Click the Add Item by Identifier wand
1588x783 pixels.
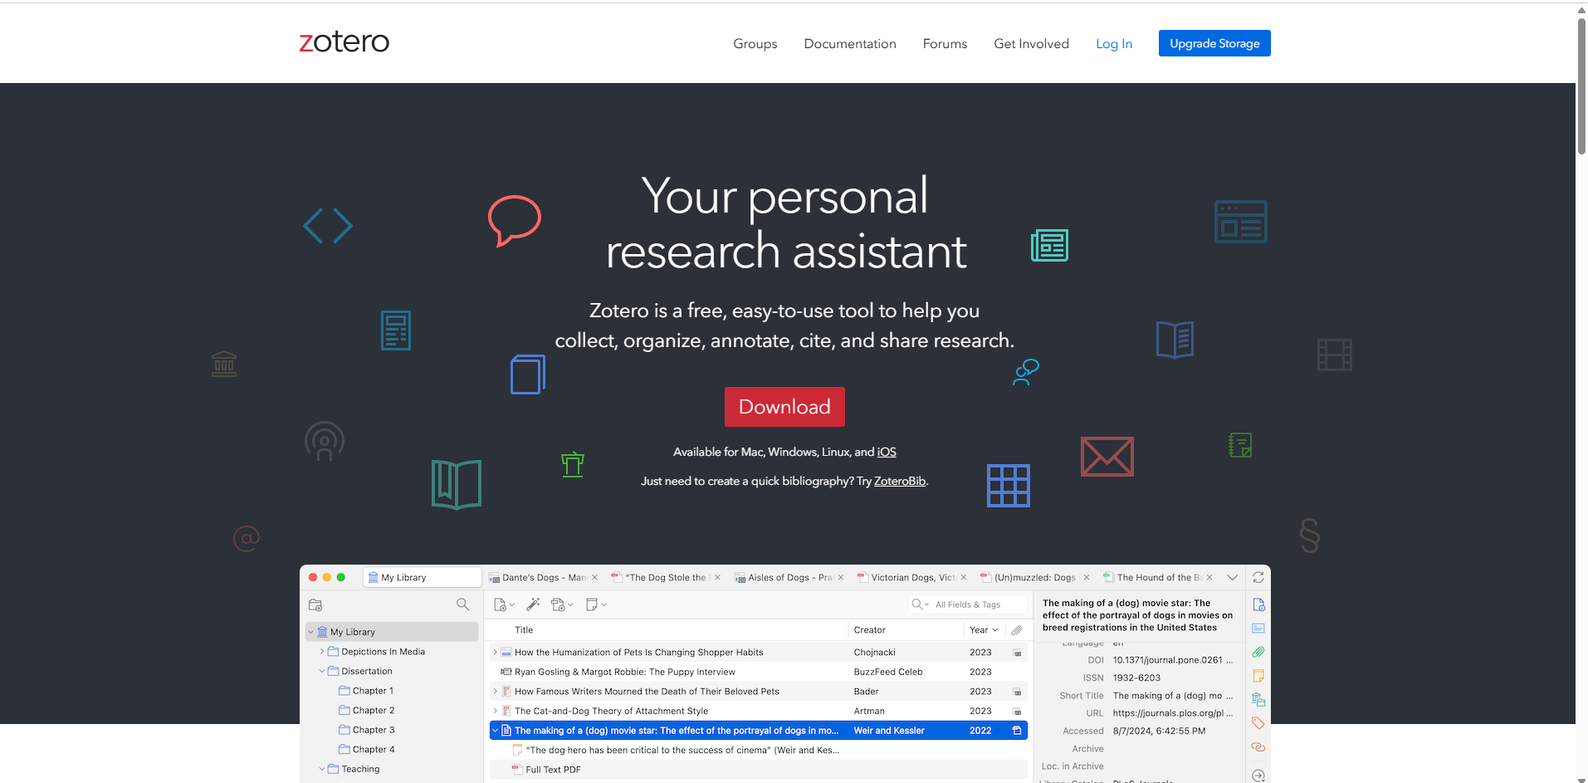tap(533, 604)
